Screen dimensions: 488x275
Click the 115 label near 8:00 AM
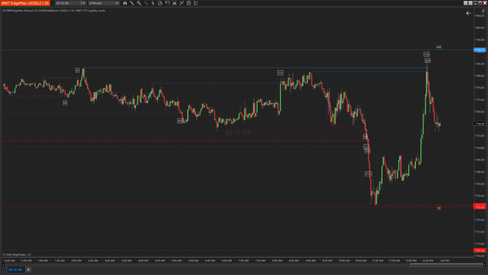coord(280,73)
